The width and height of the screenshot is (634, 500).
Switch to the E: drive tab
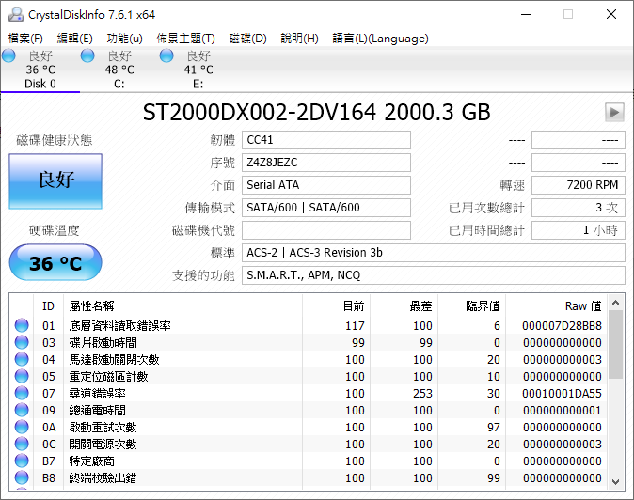(x=198, y=70)
